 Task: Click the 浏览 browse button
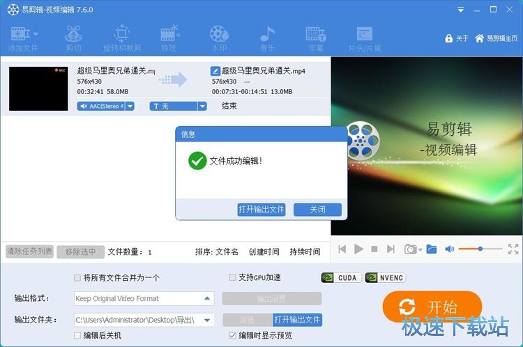(247, 320)
